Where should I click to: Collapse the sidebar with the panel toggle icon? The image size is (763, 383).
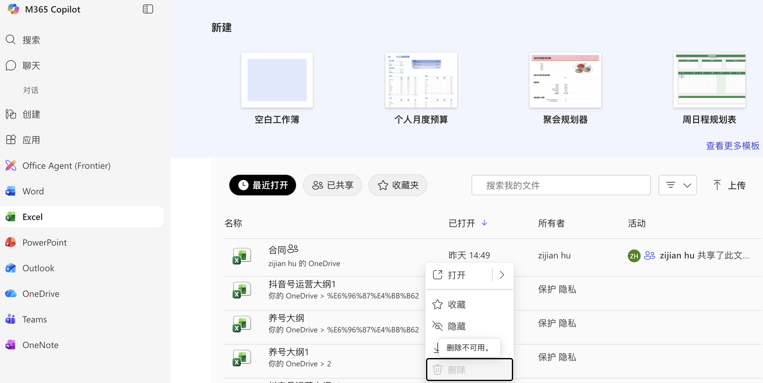pos(148,9)
